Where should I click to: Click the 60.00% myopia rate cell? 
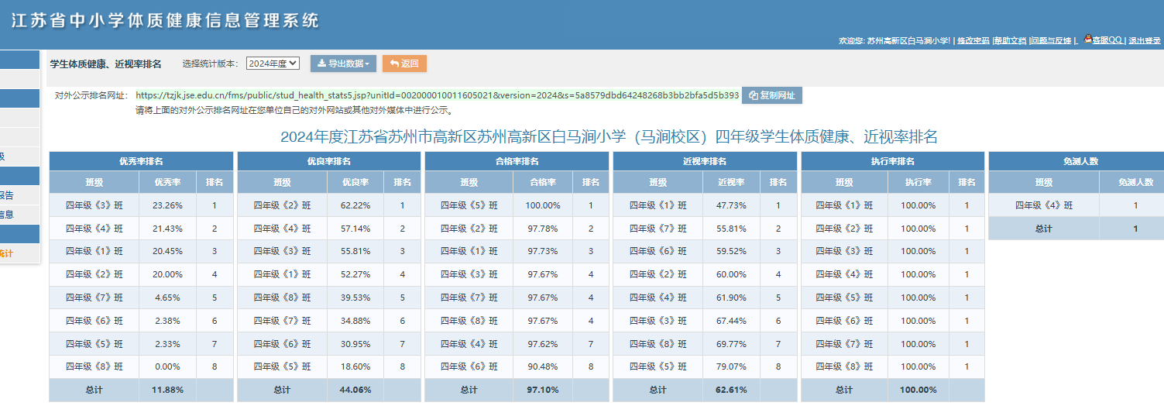730,274
